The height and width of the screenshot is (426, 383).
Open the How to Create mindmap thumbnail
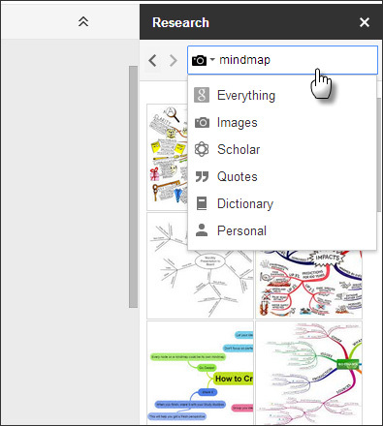point(200,372)
